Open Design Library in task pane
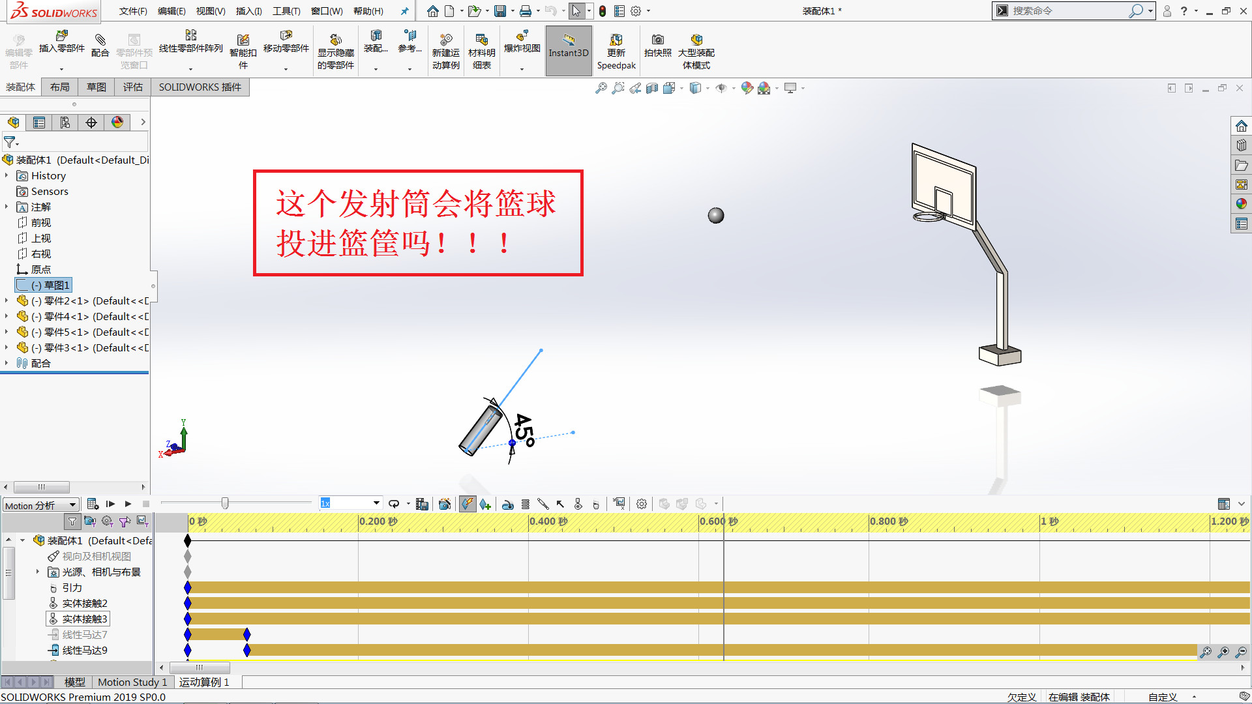 [x=1241, y=145]
